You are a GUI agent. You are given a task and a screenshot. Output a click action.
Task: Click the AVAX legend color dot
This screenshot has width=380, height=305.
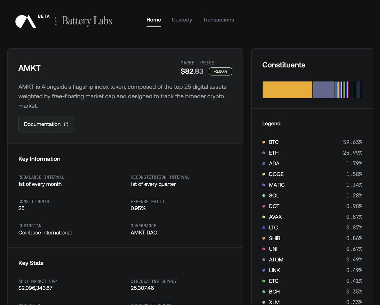pyautogui.click(x=264, y=217)
